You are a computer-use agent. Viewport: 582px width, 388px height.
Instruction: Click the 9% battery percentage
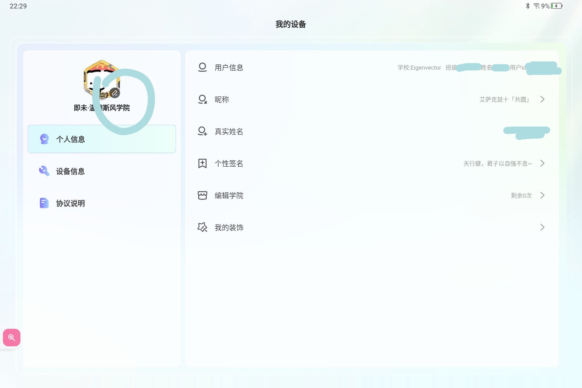(546, 6)
